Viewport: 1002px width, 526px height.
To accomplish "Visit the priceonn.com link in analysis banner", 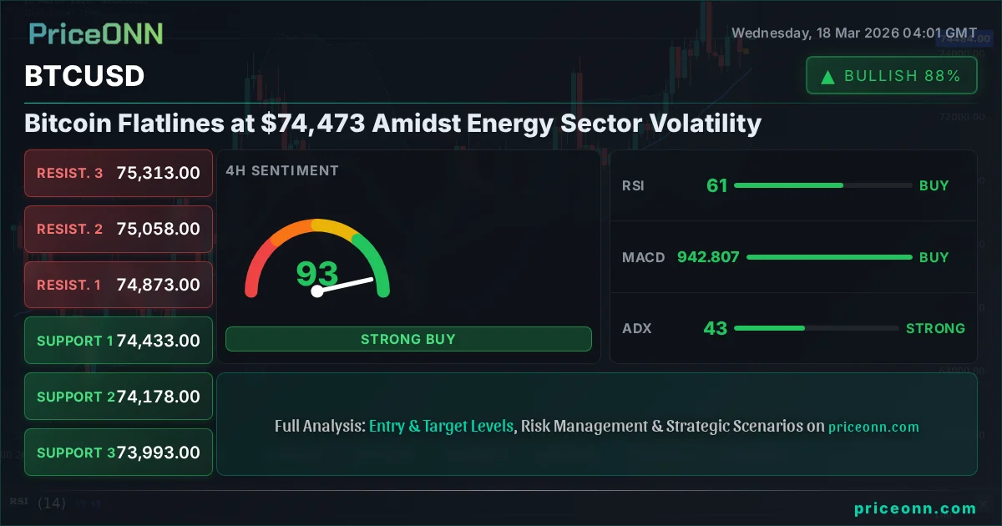I will click(x=873, y=427).
